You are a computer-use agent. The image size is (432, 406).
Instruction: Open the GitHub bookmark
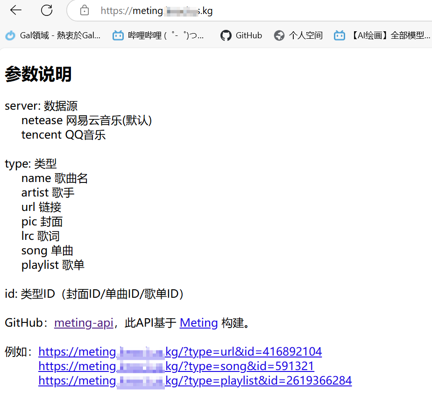[x=241, y=35]
